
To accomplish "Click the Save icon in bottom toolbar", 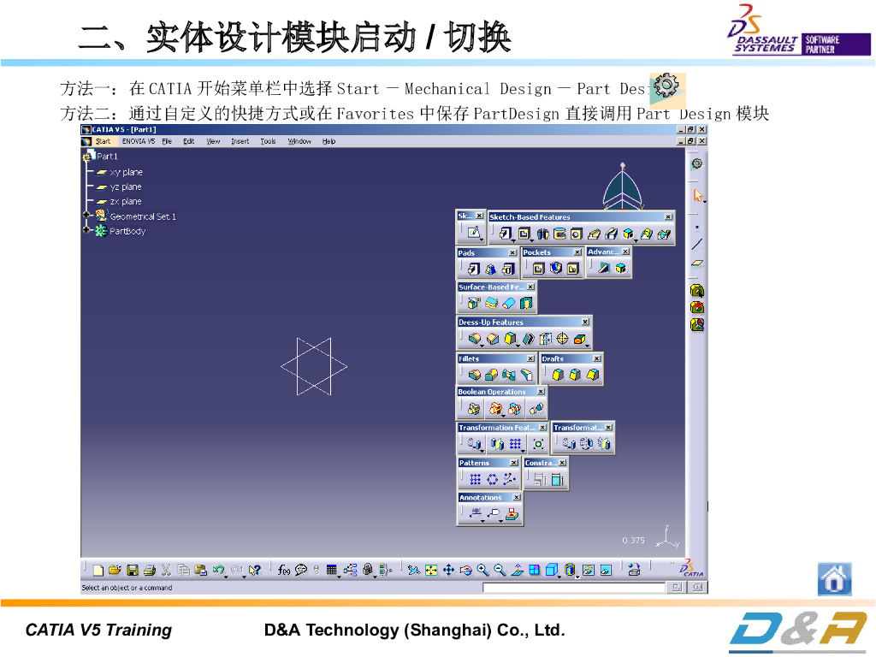I will pyautogui.click(x=133, y=571).
